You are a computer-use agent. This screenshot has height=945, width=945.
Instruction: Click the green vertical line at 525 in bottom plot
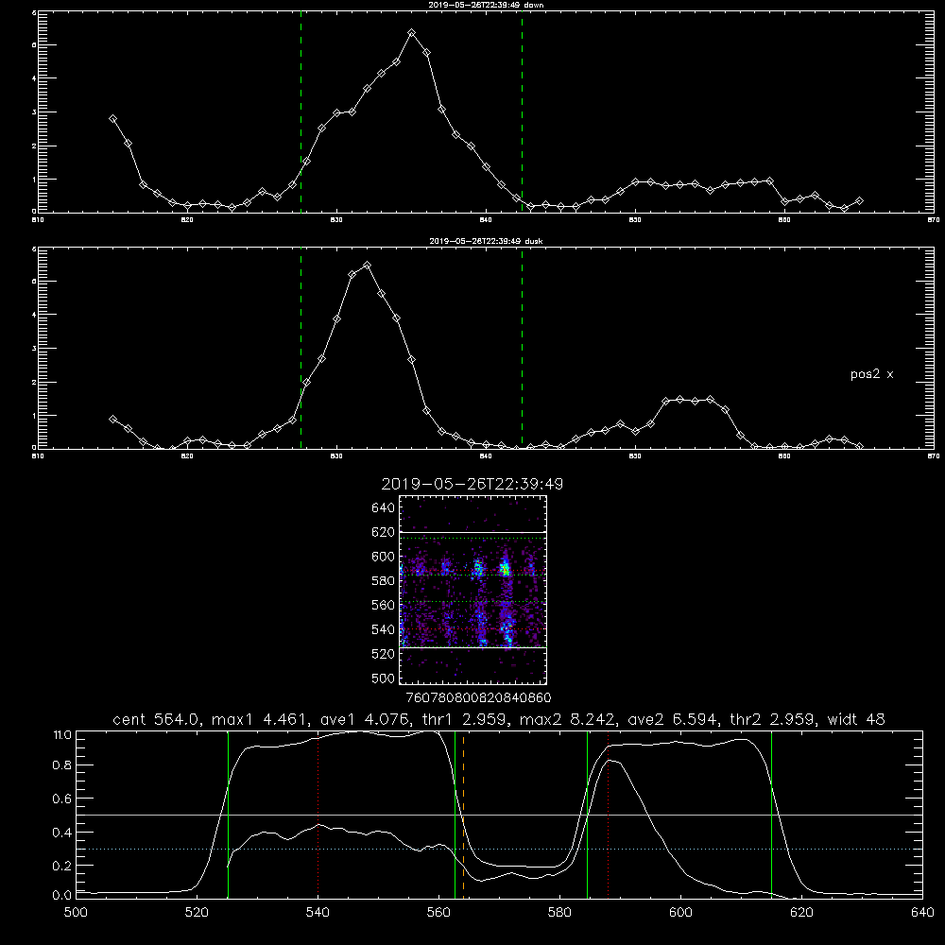pos(228,815)
